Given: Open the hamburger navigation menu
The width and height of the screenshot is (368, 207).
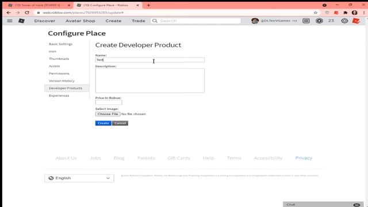Looking at the screenshot, I should [x=10, y=21].
